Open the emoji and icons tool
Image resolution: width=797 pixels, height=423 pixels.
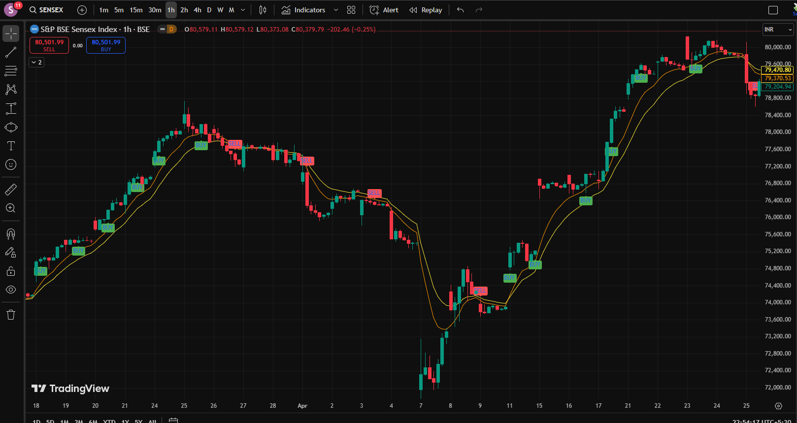(x=11, y=164)
